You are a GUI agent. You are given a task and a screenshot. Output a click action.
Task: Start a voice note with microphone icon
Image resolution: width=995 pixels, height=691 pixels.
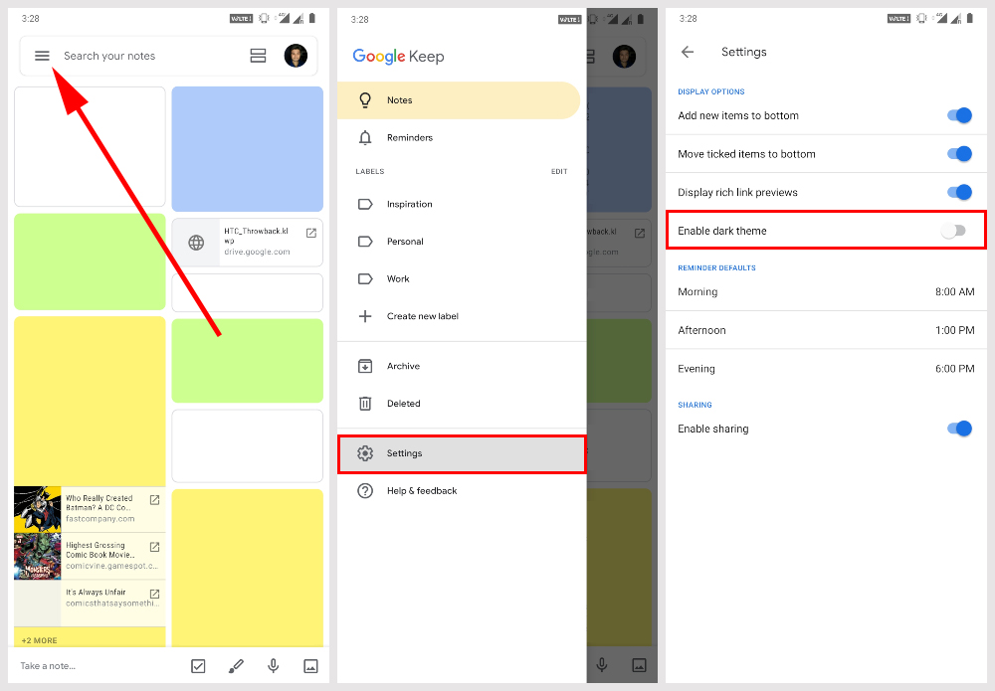tap(273, 665)
